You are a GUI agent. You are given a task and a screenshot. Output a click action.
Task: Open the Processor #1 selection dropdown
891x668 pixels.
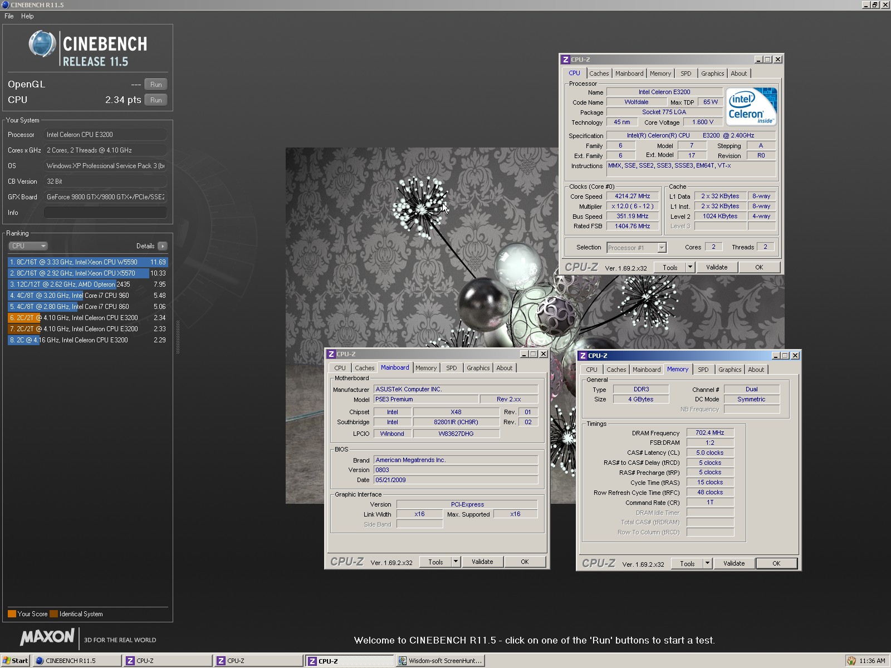[662, 248]
